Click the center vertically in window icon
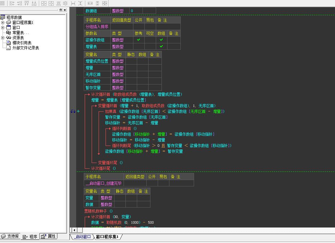Viewport: 335px width, 243px height. click(51, 3)
